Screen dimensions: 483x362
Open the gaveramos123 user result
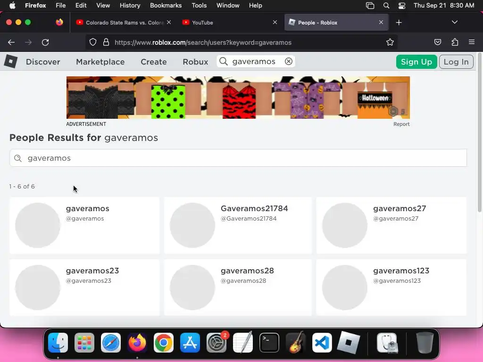point(391,288)
